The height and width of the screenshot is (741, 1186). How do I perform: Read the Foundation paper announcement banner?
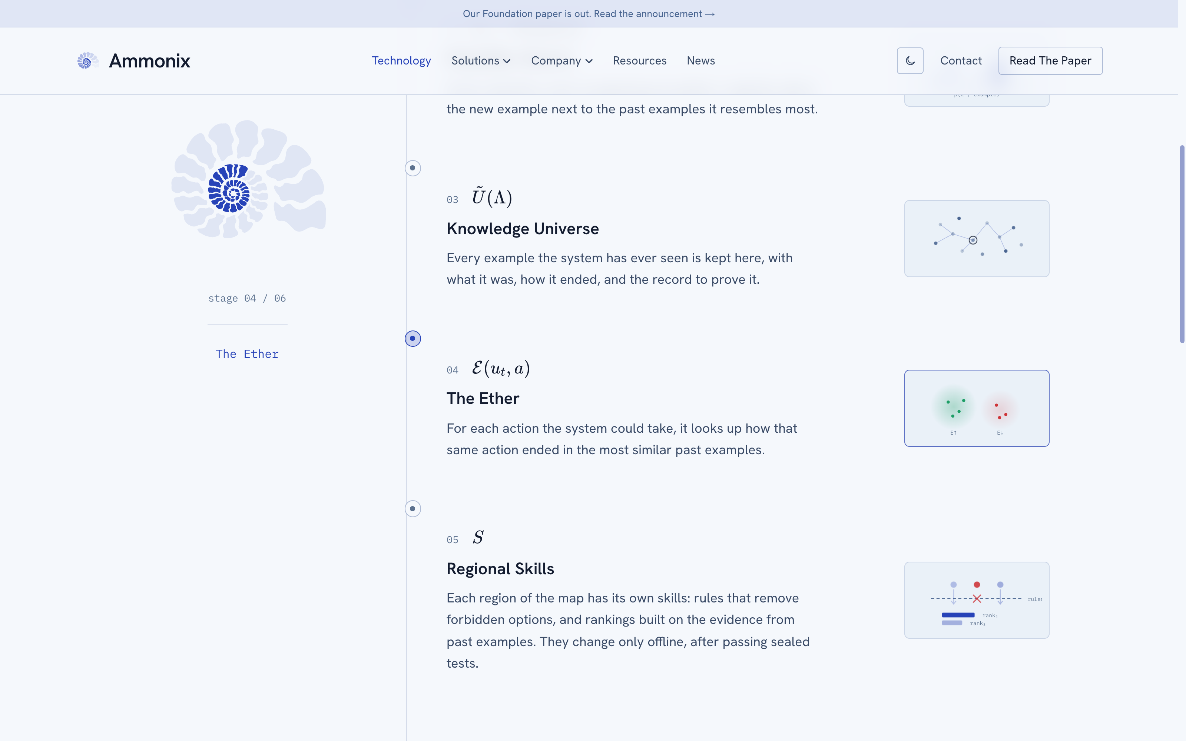pyautogui.click(x=589, y=14)
